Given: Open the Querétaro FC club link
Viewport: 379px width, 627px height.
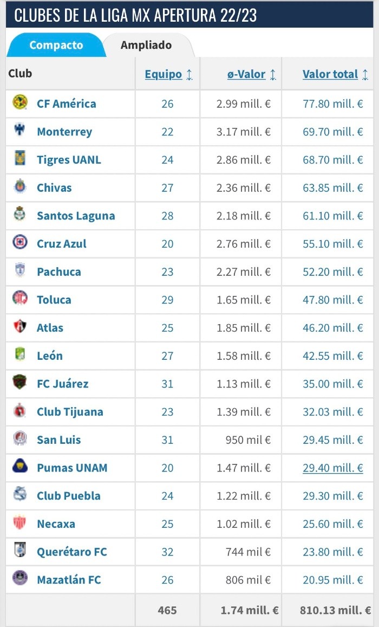Looking at the screenshot, I should point(72,552).
